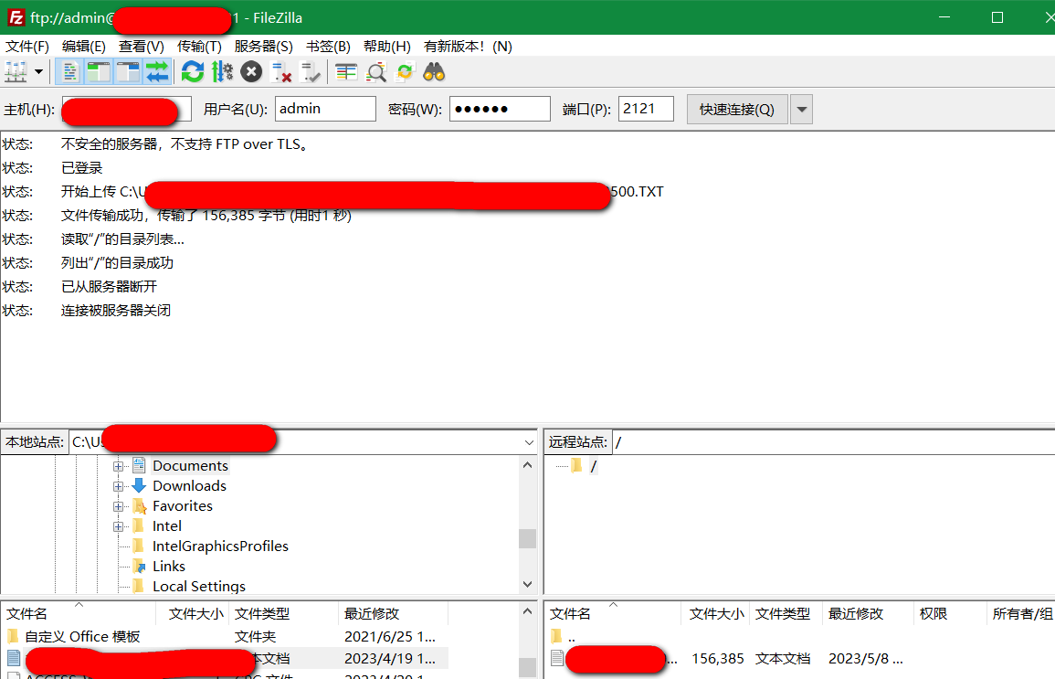Refresh the file and folder lists
1055x679 pixels.
[193, 72]
